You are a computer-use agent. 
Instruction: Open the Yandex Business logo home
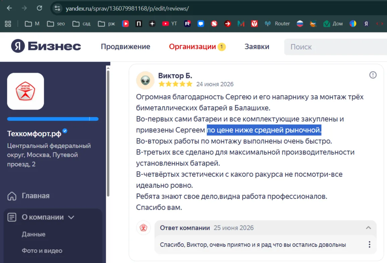(x=46, y=46)
